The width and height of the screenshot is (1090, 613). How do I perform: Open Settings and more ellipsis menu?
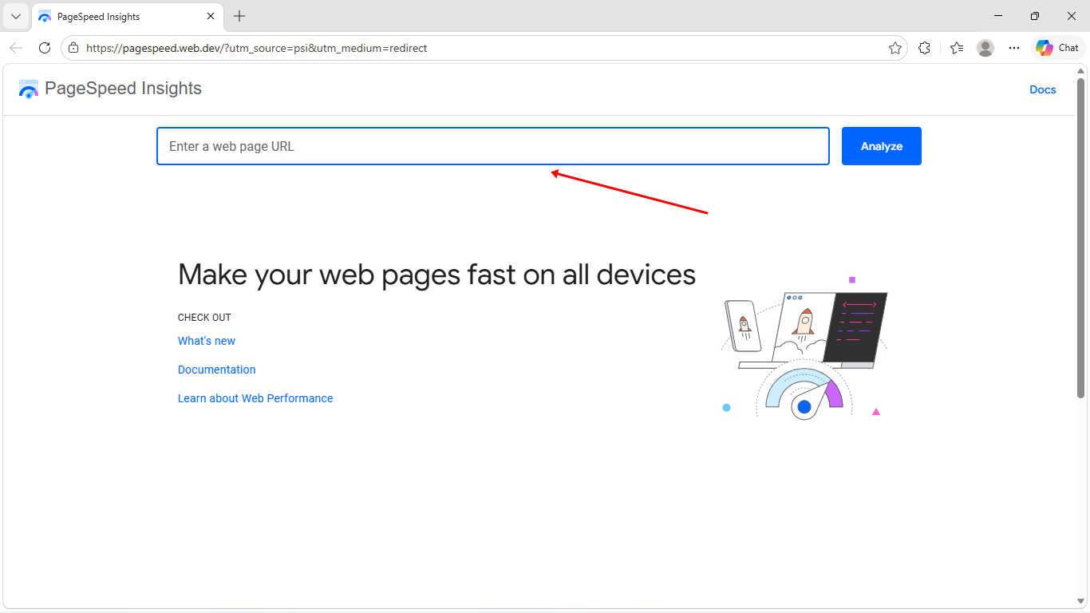pos(1014,48)
